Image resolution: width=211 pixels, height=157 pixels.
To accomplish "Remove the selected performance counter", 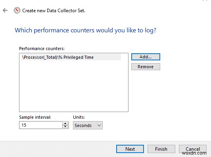I will point(146,67).
